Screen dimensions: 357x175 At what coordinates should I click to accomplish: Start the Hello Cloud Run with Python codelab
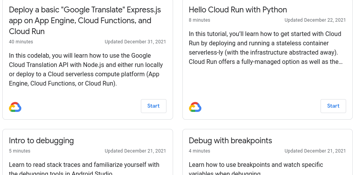(333, 106)
